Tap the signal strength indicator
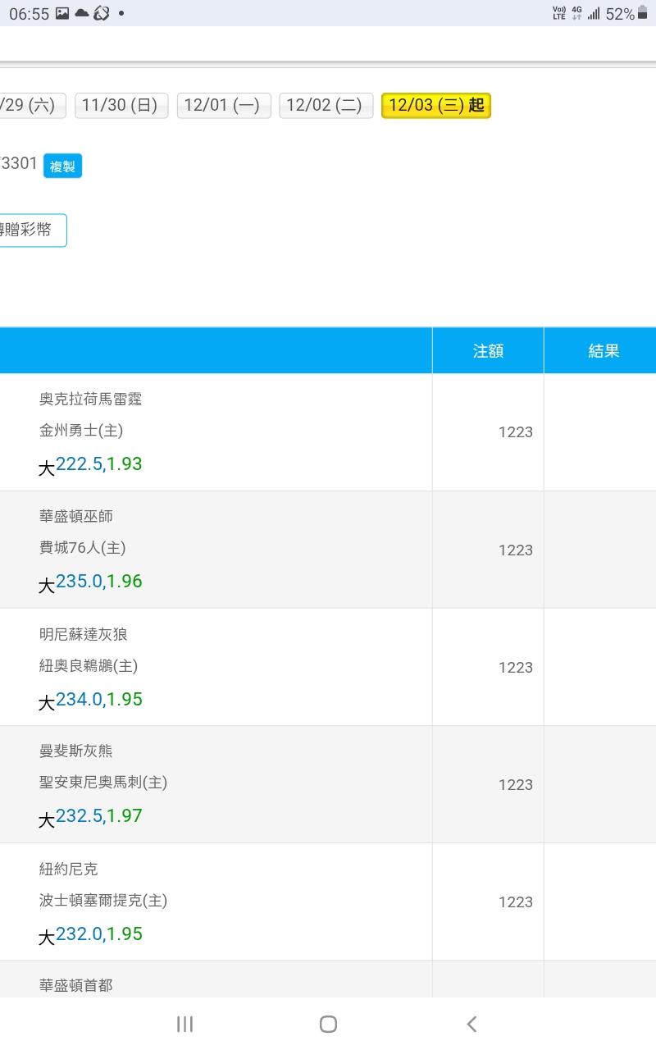The image size is (656, 1050). (x=593, y=14)
